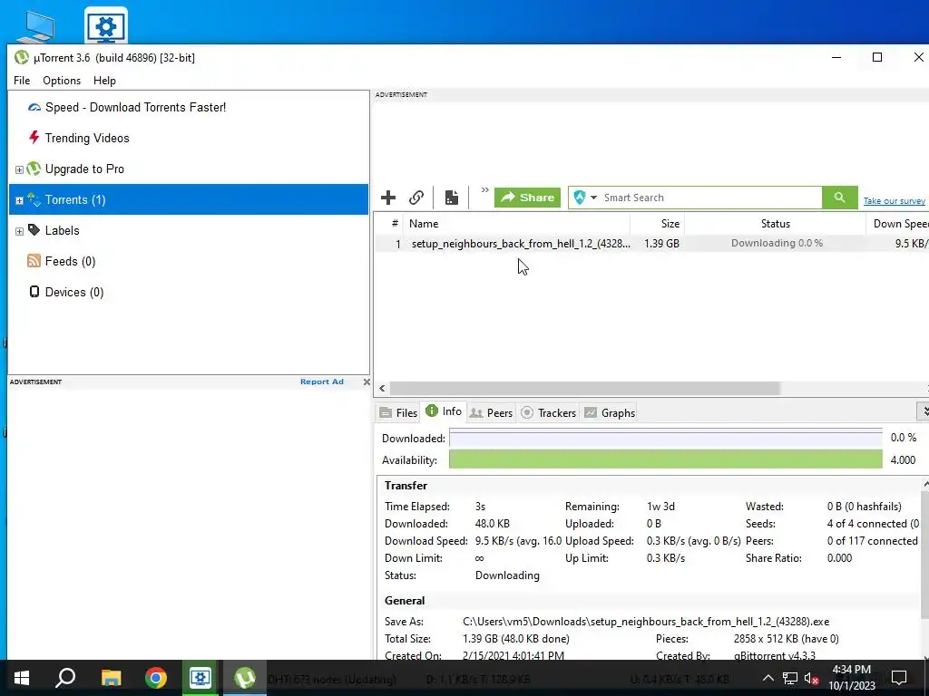Click the Add Torrent plus icon
Image resolution: width=929 pixels, height=696 pixels.
[388, 198]
